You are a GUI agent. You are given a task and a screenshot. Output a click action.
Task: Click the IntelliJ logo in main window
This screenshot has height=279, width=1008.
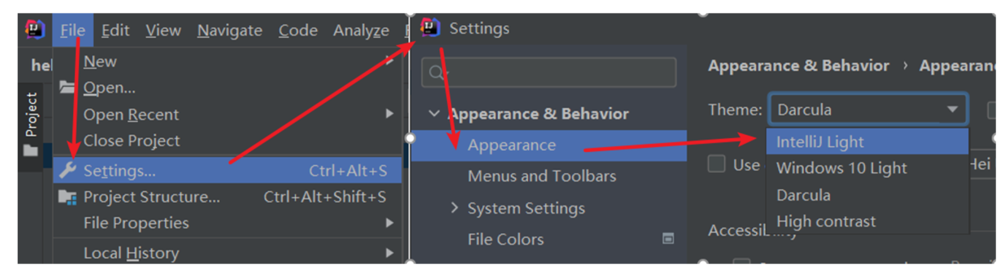(35, 29)
